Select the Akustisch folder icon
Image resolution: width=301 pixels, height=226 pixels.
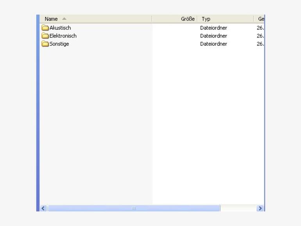coord(45,28)
